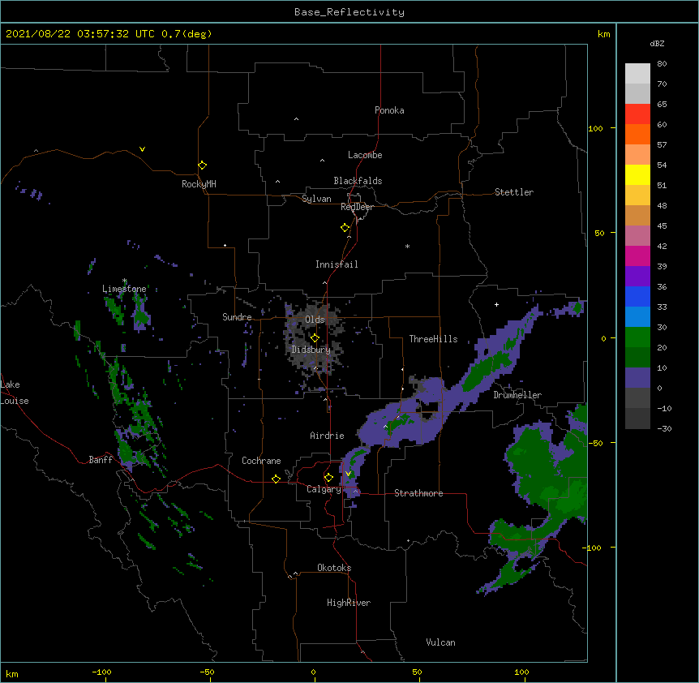Click the Stettler city label
Image resolution: width=699 pixels, height=683 pixels.
(x=514, y=192)
